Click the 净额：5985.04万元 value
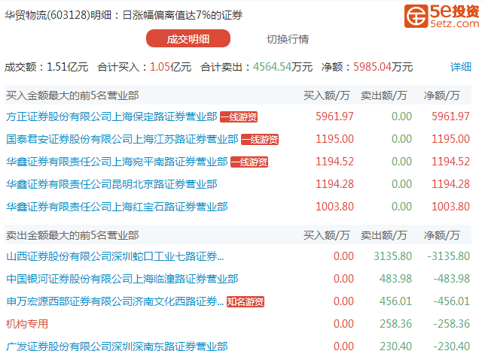Image resolution: width=485 pixels, height=363 pixels. pyautogui.click(x=368, y=67)
